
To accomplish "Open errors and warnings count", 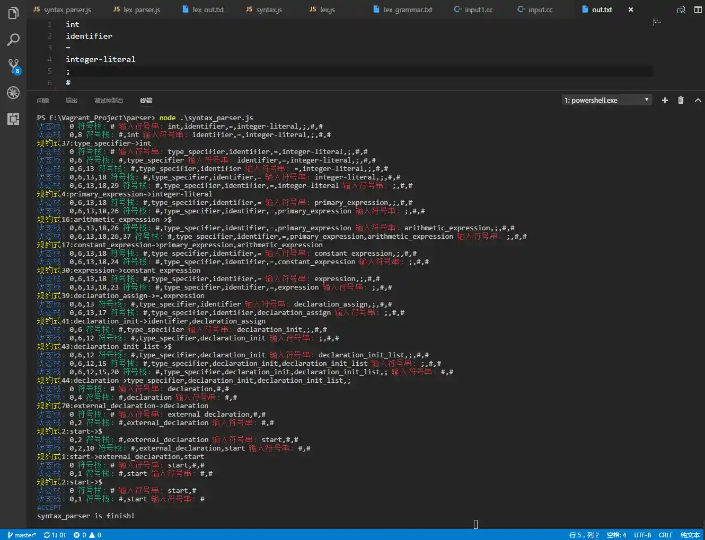I will tap(87, 535).
